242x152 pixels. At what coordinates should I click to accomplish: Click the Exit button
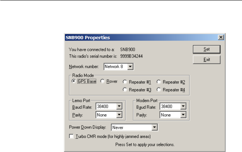click(x=207, y=60)
